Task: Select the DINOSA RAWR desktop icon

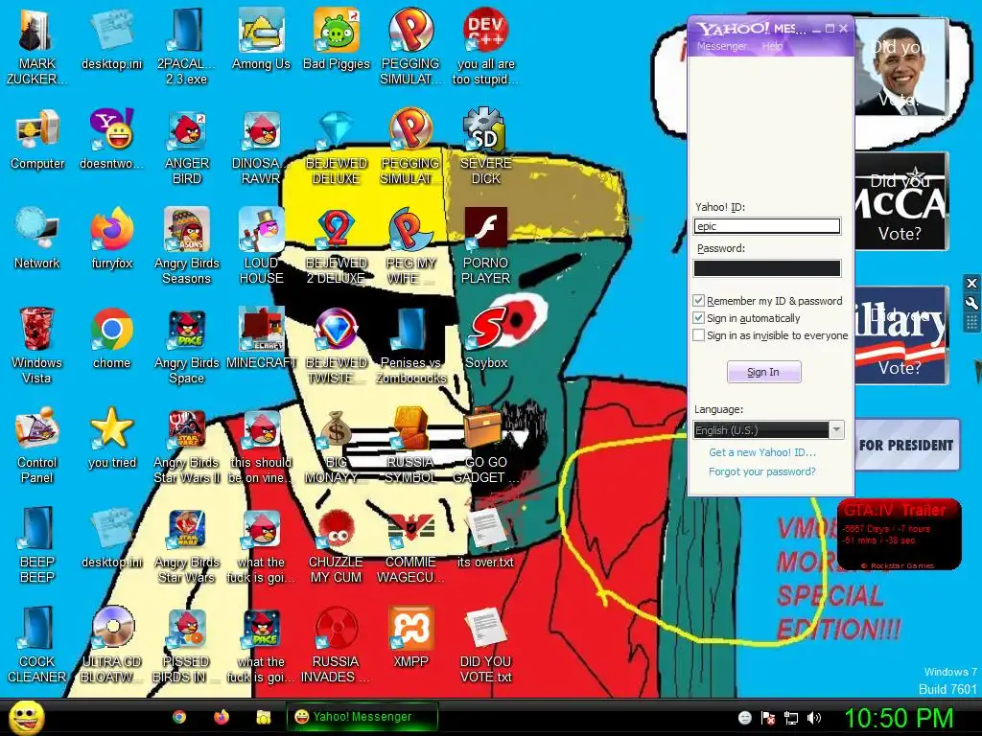Action: pos(261,147)
